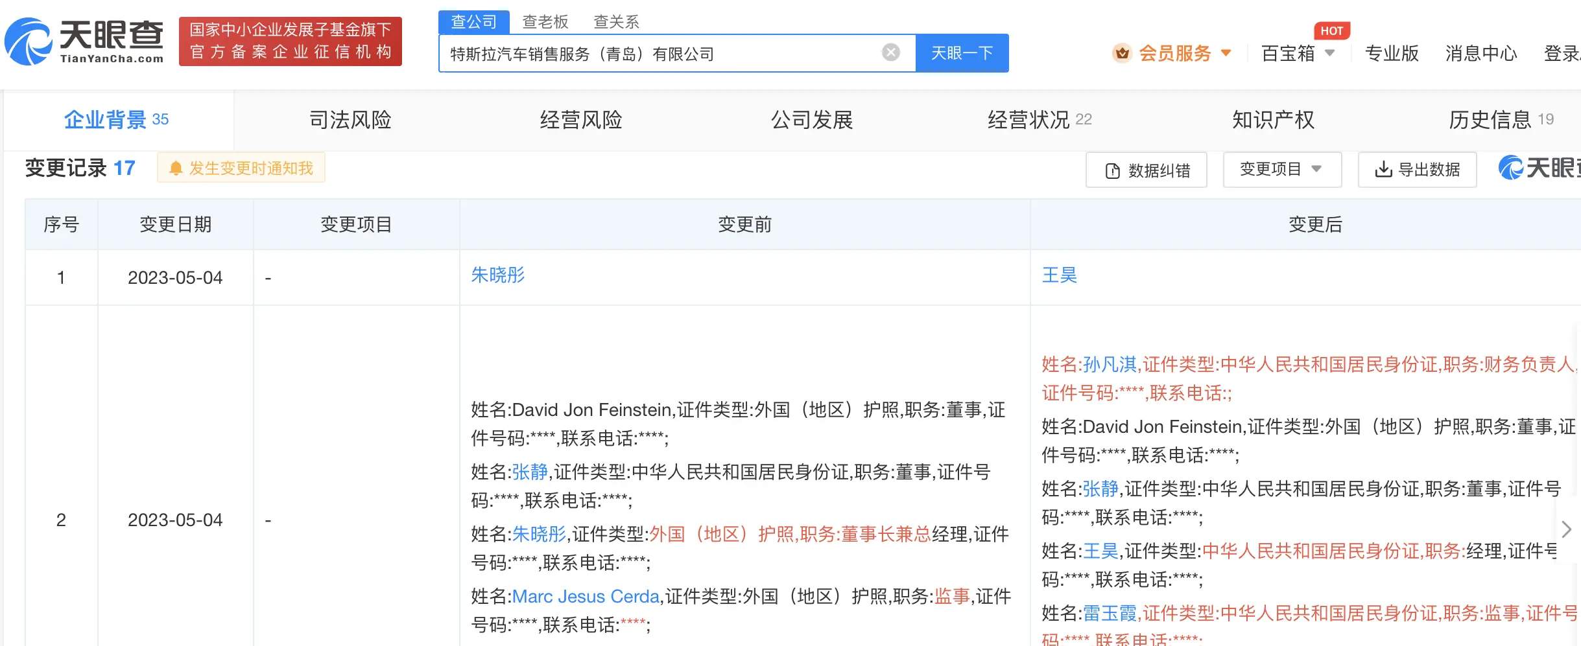Viewport: 1581px width, 646px height.
Task: Open Marc Jesus Cerda link
Action: coord(586,596)
